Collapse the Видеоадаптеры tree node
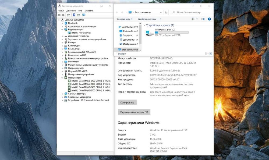This screenshot has height=160, width=269. [x=62, y=30]
